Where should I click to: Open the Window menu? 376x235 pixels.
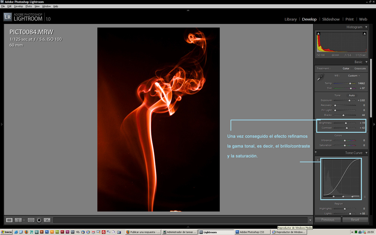point(46,6)
